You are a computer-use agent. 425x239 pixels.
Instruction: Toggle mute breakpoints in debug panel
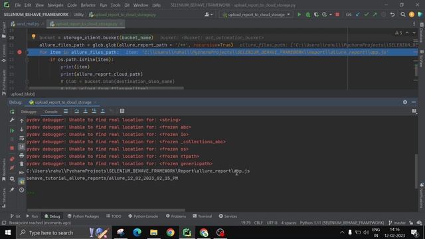point(12,168)
